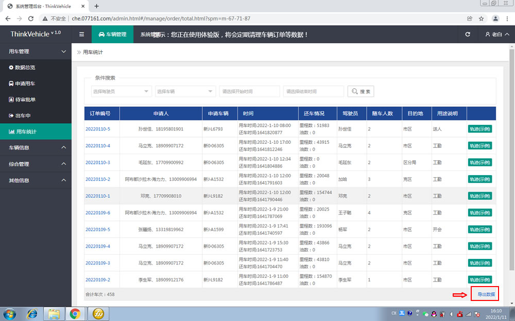
Task: Click the browser back arrow
Action: pyautogui.click(x=8, y=18)
